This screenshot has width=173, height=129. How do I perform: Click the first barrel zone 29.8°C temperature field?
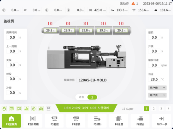coord(50,30)
